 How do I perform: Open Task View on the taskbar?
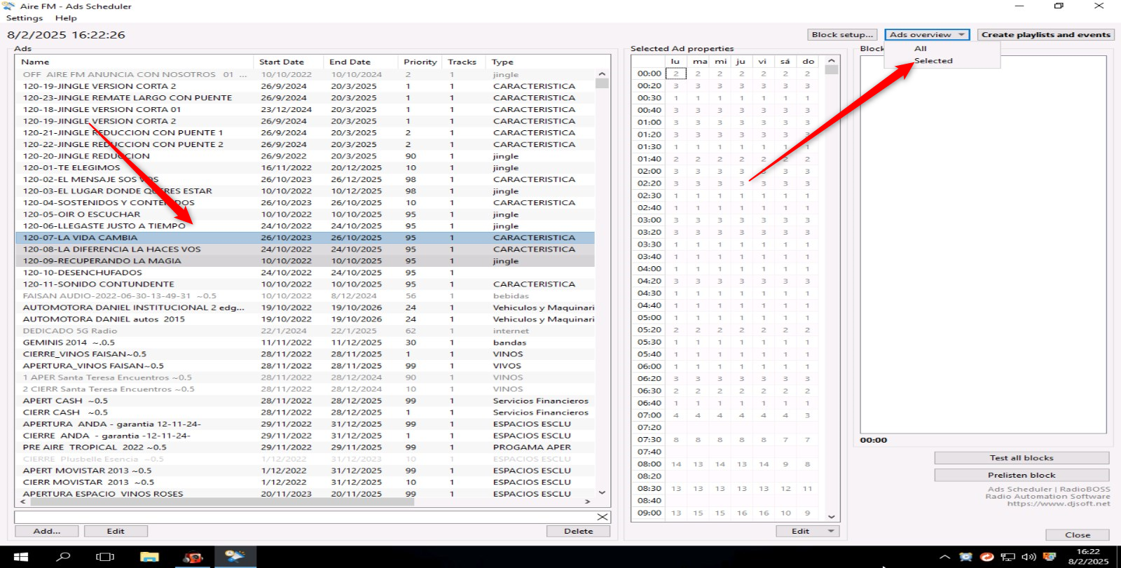(x=105, y=557)
